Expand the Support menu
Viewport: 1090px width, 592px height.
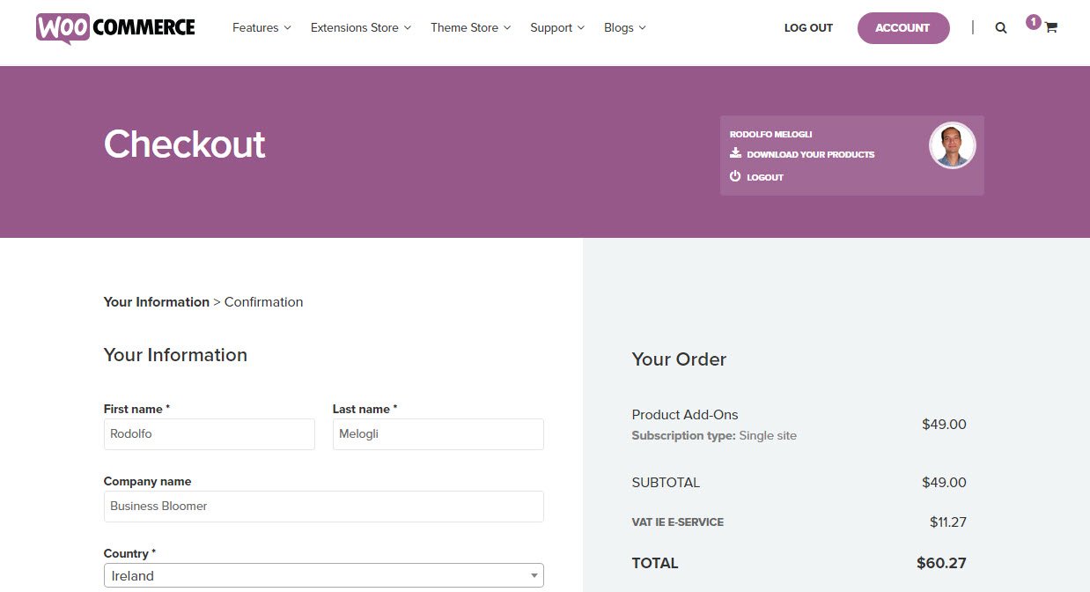pos(557,28)
